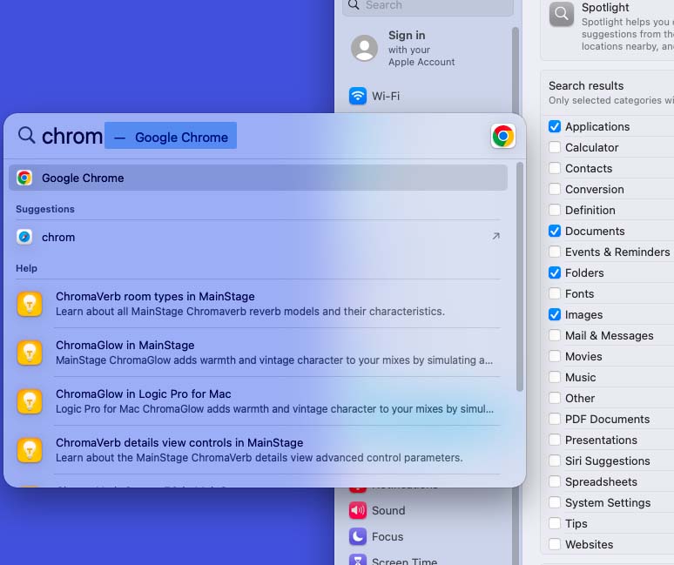The image size is (674, 565).
Task: Click the Sound speaker icon in sidebar
Action: point(358,510)
